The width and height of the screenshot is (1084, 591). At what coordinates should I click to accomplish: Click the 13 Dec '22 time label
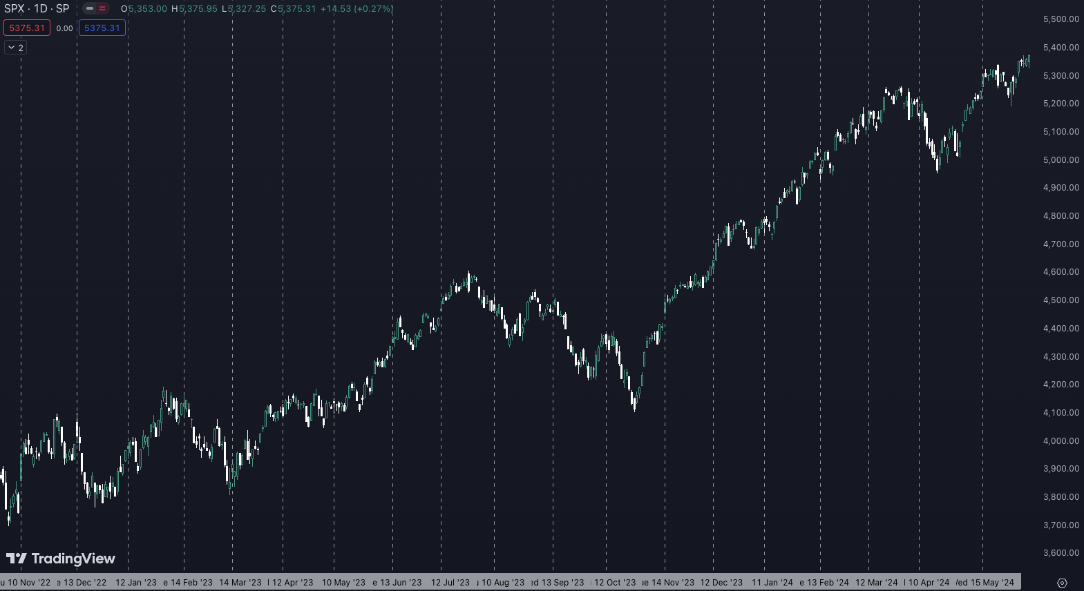(x=85, y=583)
